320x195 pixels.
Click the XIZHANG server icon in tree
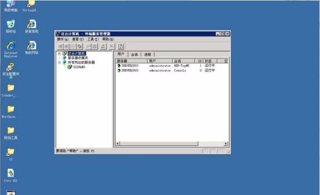click(x=70, y=67)
